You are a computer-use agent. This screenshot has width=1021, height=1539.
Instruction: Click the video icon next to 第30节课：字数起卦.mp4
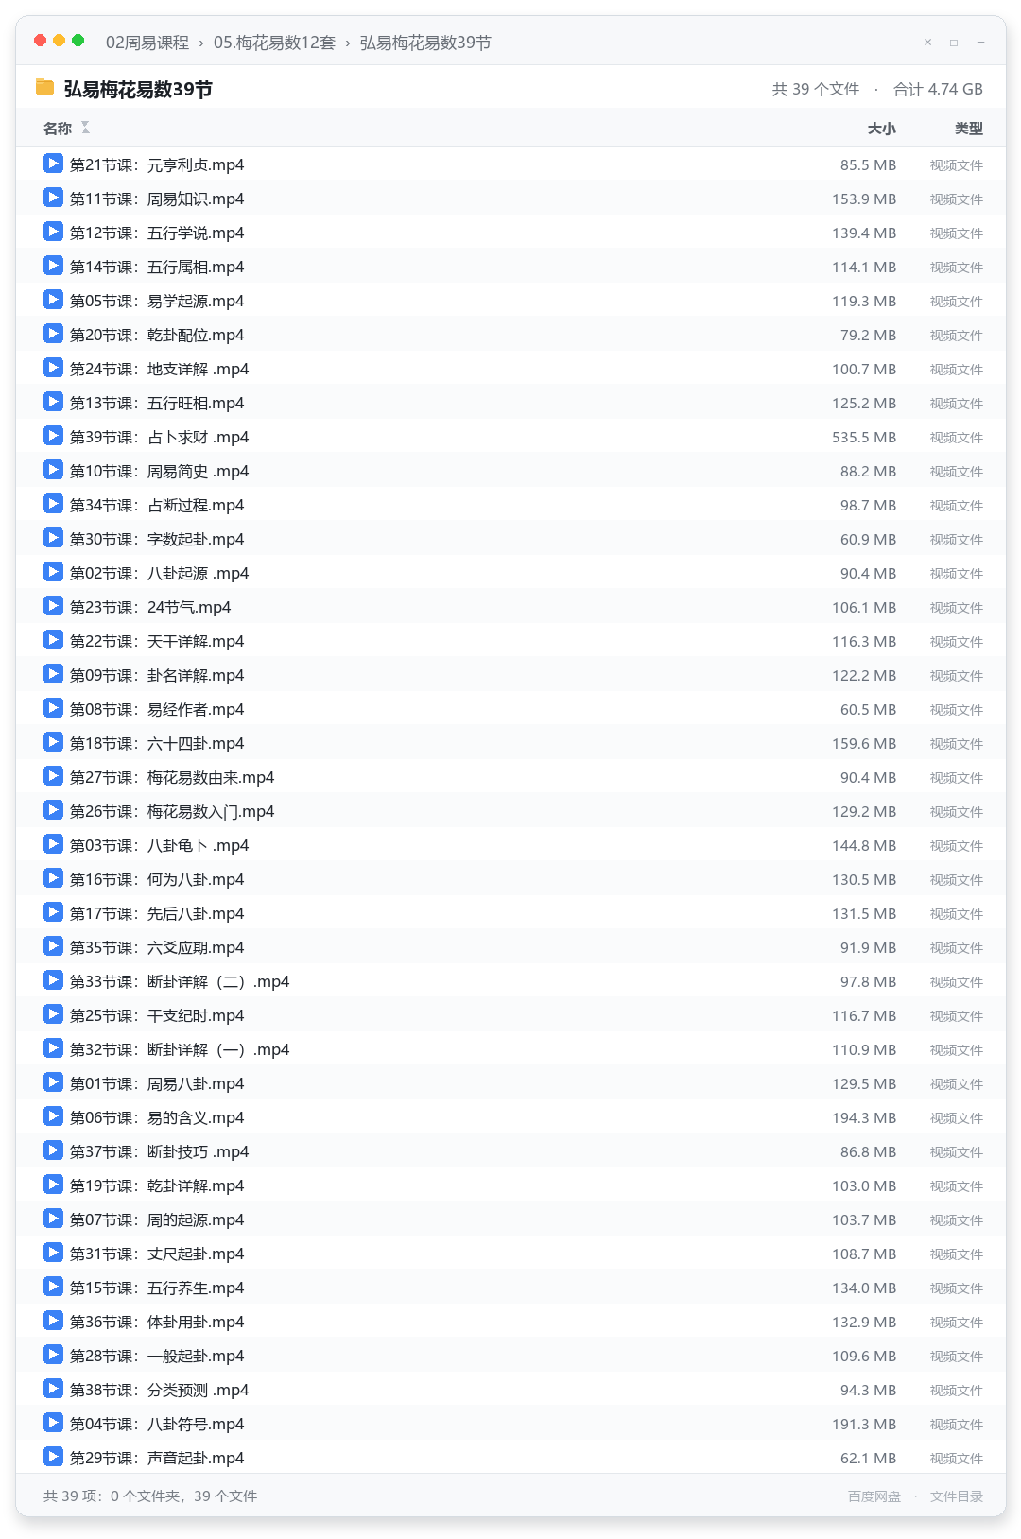(53, 538)
